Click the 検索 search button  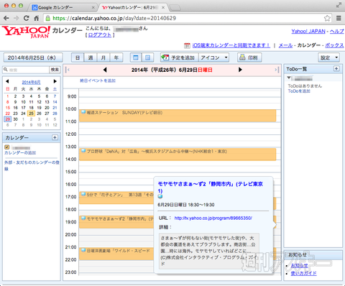click(x=55, y=70)
